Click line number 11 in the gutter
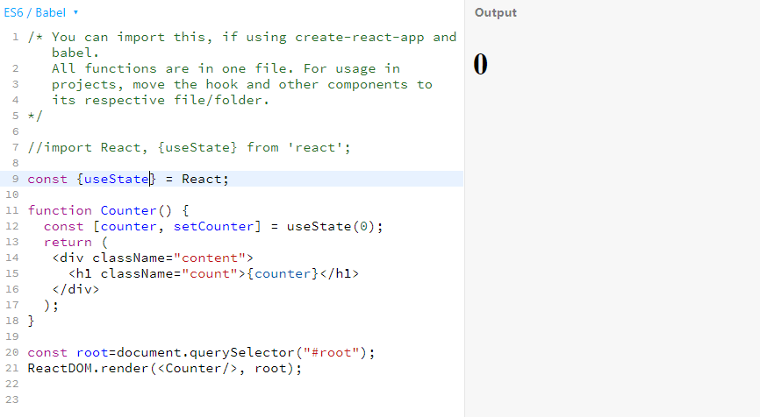This screenshot has height=417, width=760. (x=12, y=210)
